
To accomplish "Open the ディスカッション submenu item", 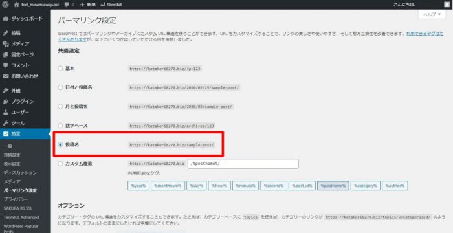I will (x=20, y=173).
